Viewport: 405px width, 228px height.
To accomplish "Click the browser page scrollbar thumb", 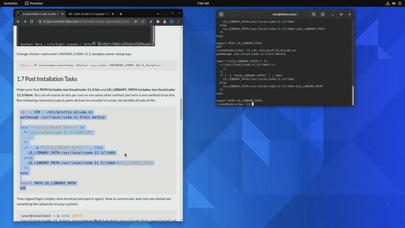I will (x=181, y=109).
